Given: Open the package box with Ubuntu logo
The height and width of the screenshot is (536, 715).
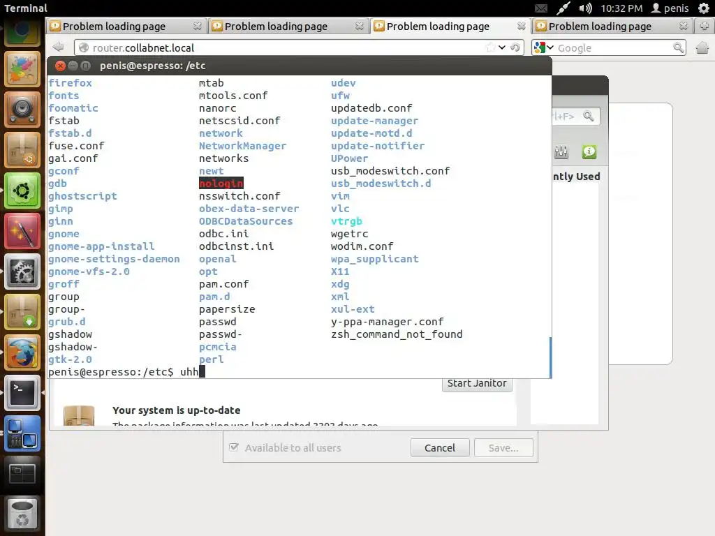Looking at the screenshot, I should point(22,149).
